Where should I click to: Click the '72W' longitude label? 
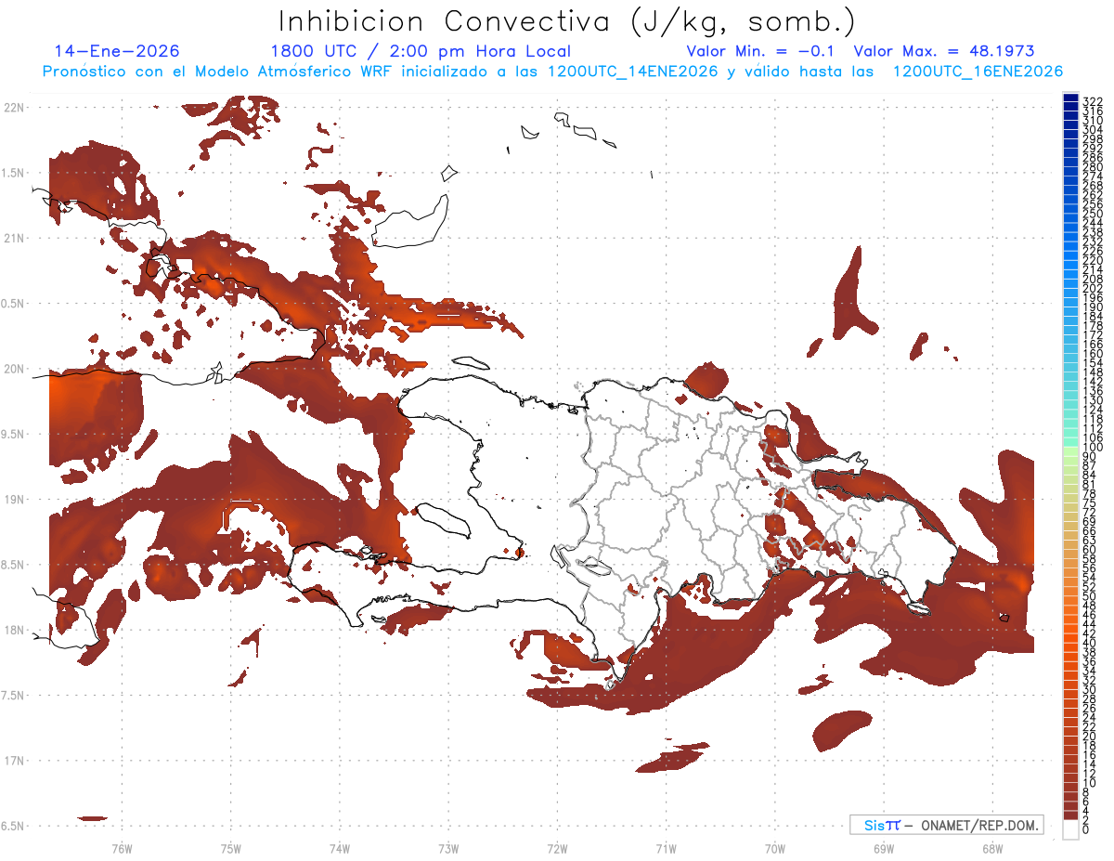[x=558, y=847]
